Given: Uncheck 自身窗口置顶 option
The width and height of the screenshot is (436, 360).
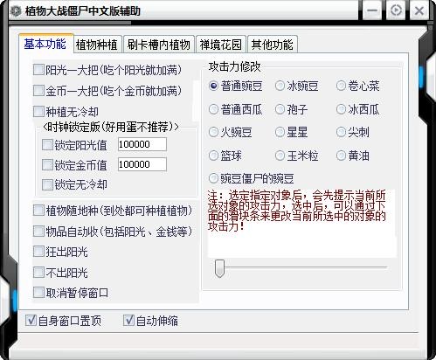Looking at the screenshot, I should pyautogui.click(x=31, y=321).
